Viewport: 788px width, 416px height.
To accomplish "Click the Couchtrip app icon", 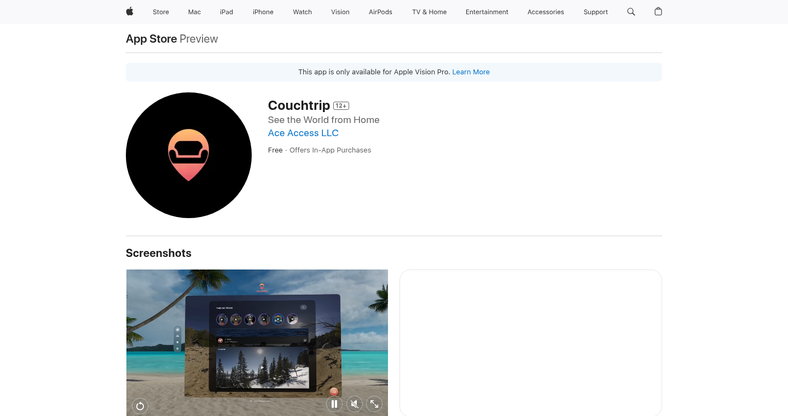I will point(189,155).
